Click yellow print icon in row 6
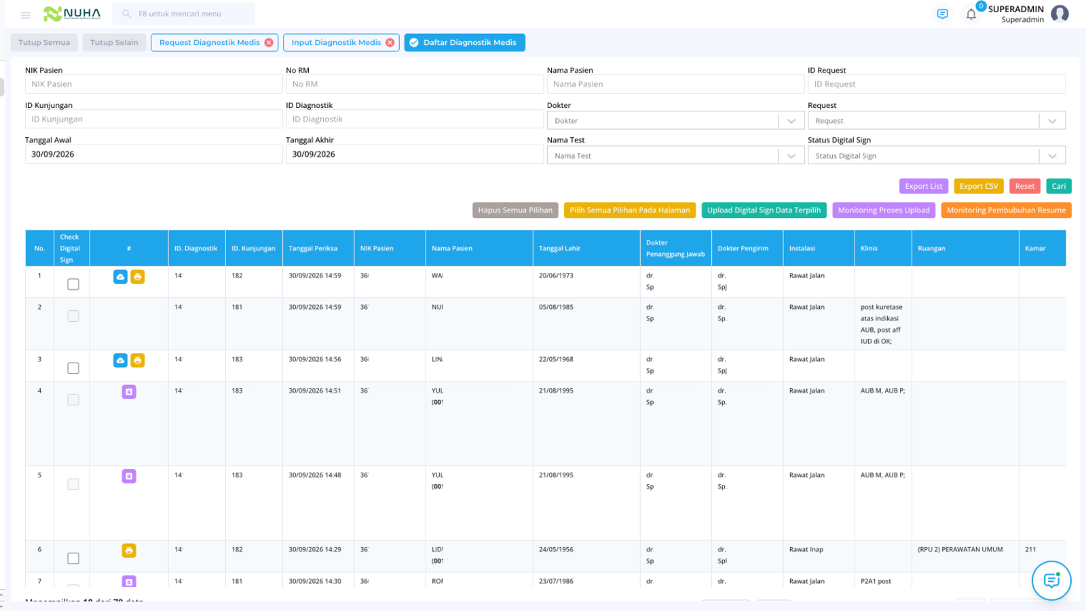Screen dimensions: 1086x611 129,551
